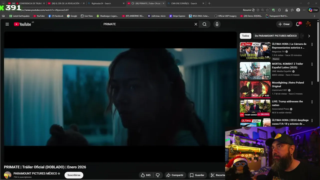Viewport: 320px width, 180px height.
Task: Click the zoom magnifier in address bar
Action: click(x=262, y=10)
